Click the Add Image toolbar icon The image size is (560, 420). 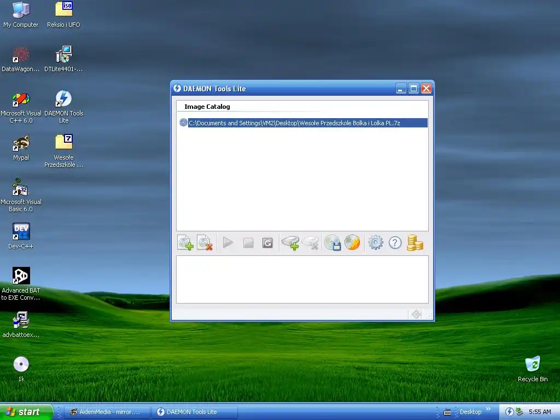point(185,243)
